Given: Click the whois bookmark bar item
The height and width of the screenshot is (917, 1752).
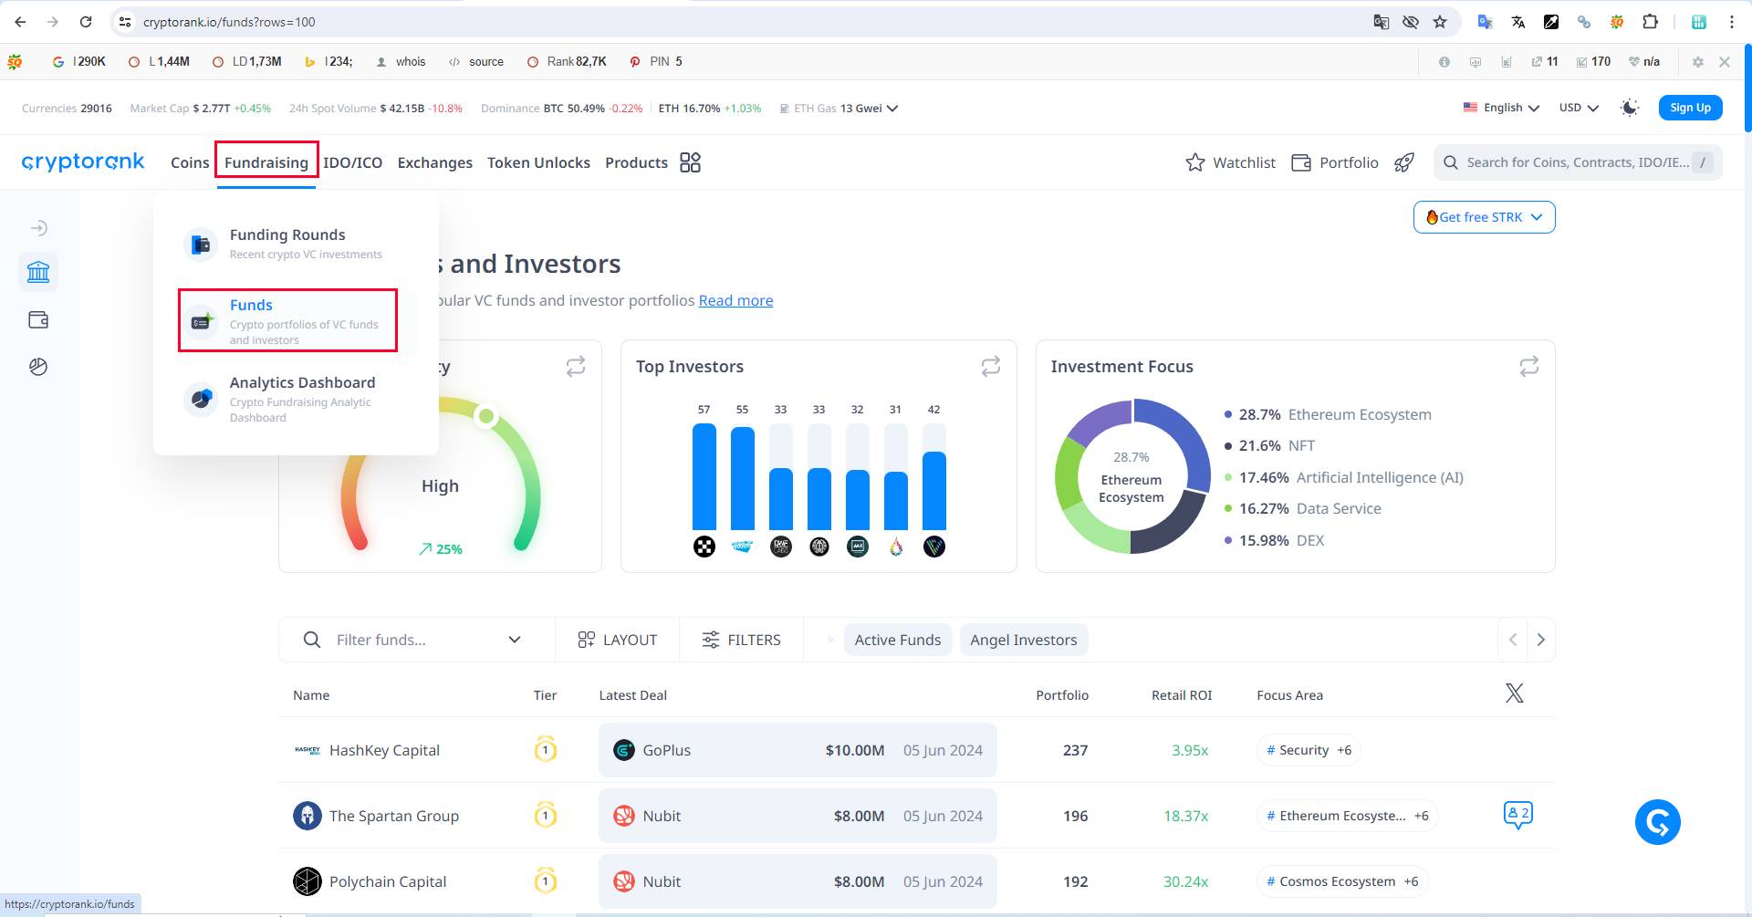Looking at the screenshot, I should pyautogui.click(x=401, y=61).
